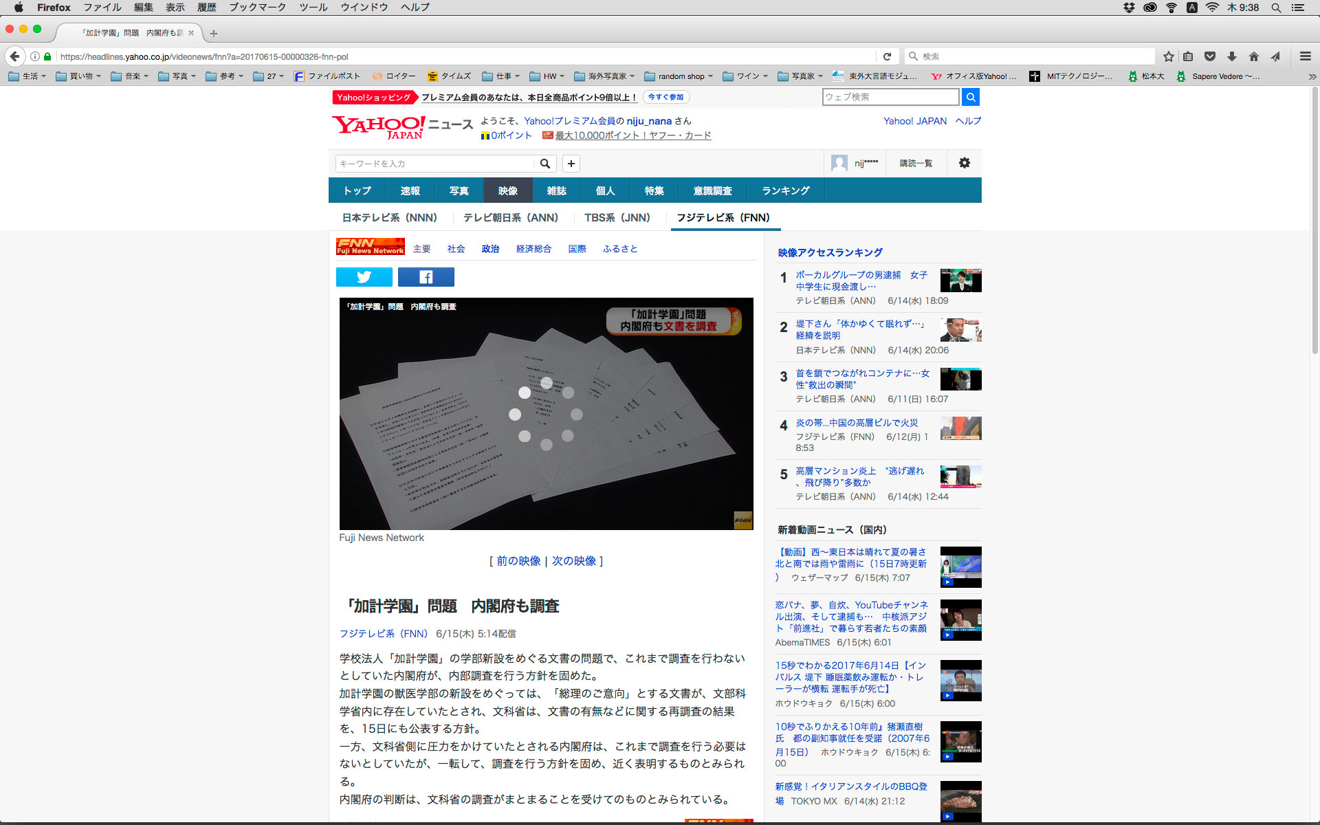This screenshot has width=1320, height=825.
Task: Open the Firefox hamburger menu
Action: [x=1305, y=56]
